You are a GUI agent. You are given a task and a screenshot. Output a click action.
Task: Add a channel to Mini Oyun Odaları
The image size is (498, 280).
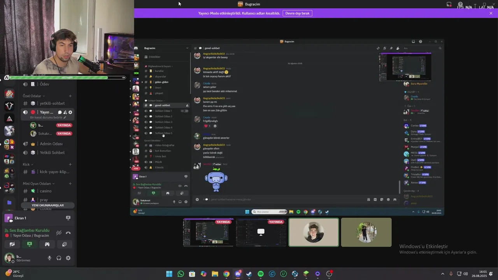(70, 184)
